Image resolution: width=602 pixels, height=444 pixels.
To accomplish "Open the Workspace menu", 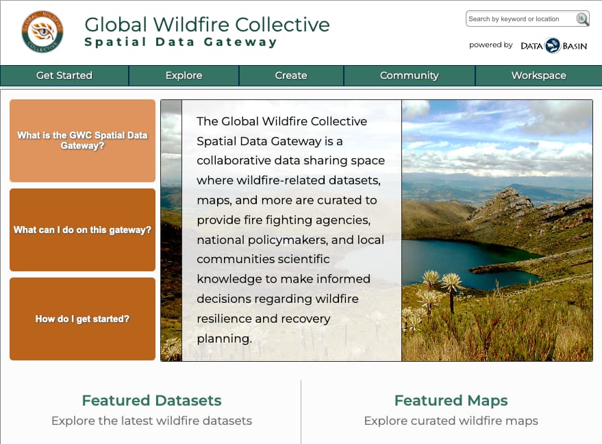I will (538, 75).
